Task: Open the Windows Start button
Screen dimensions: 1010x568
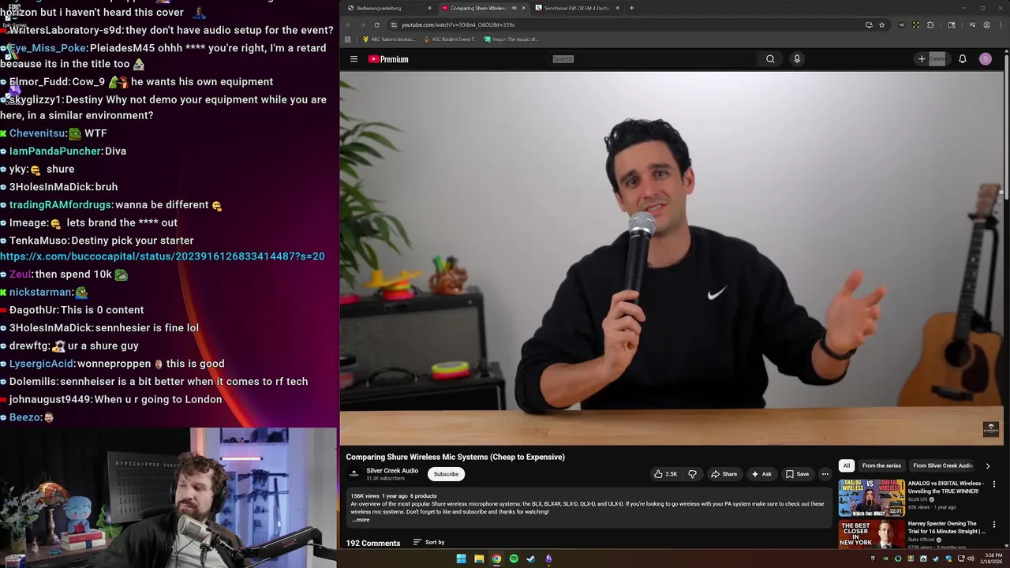Action: pos(461,559)
